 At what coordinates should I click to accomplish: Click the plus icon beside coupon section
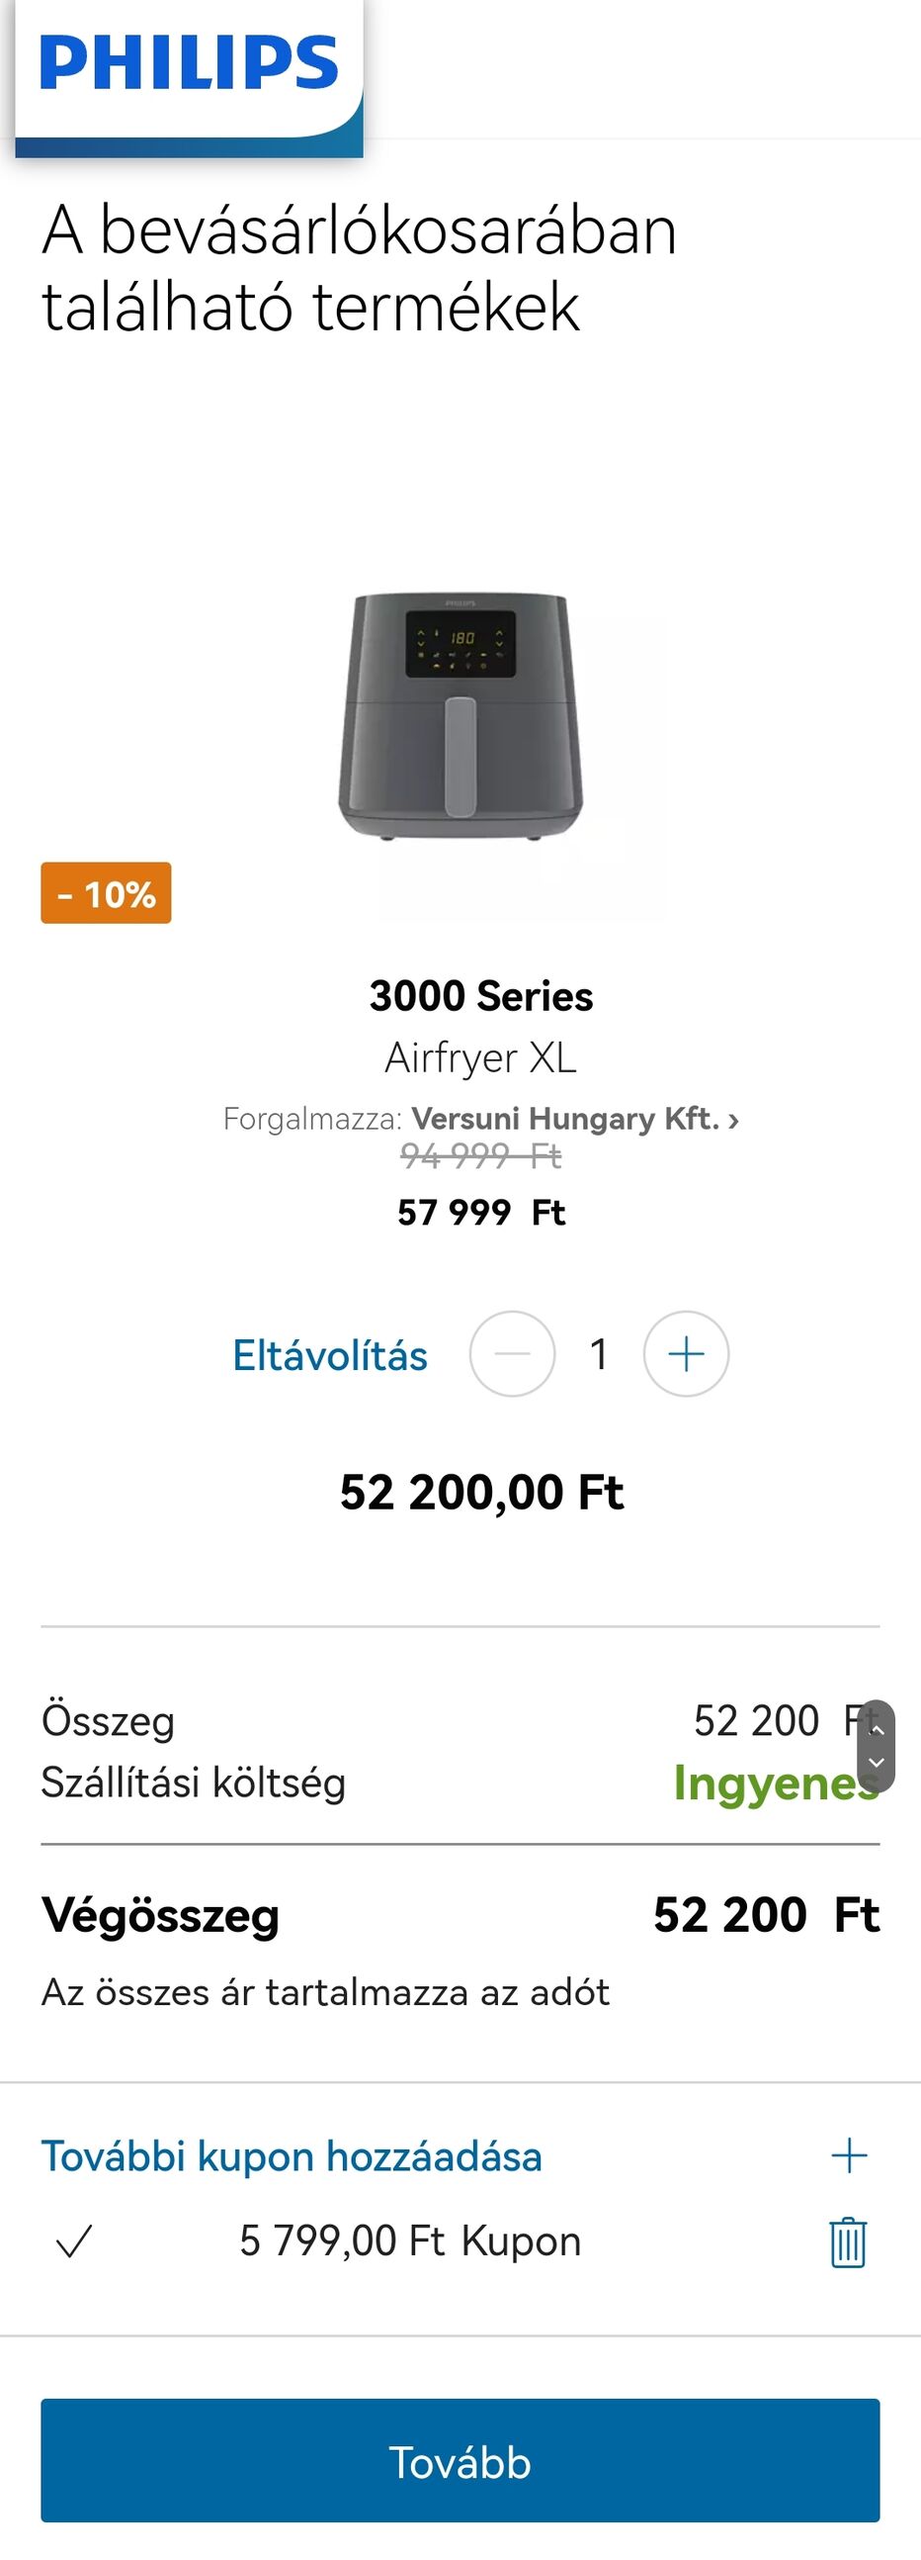(849, 2155)
